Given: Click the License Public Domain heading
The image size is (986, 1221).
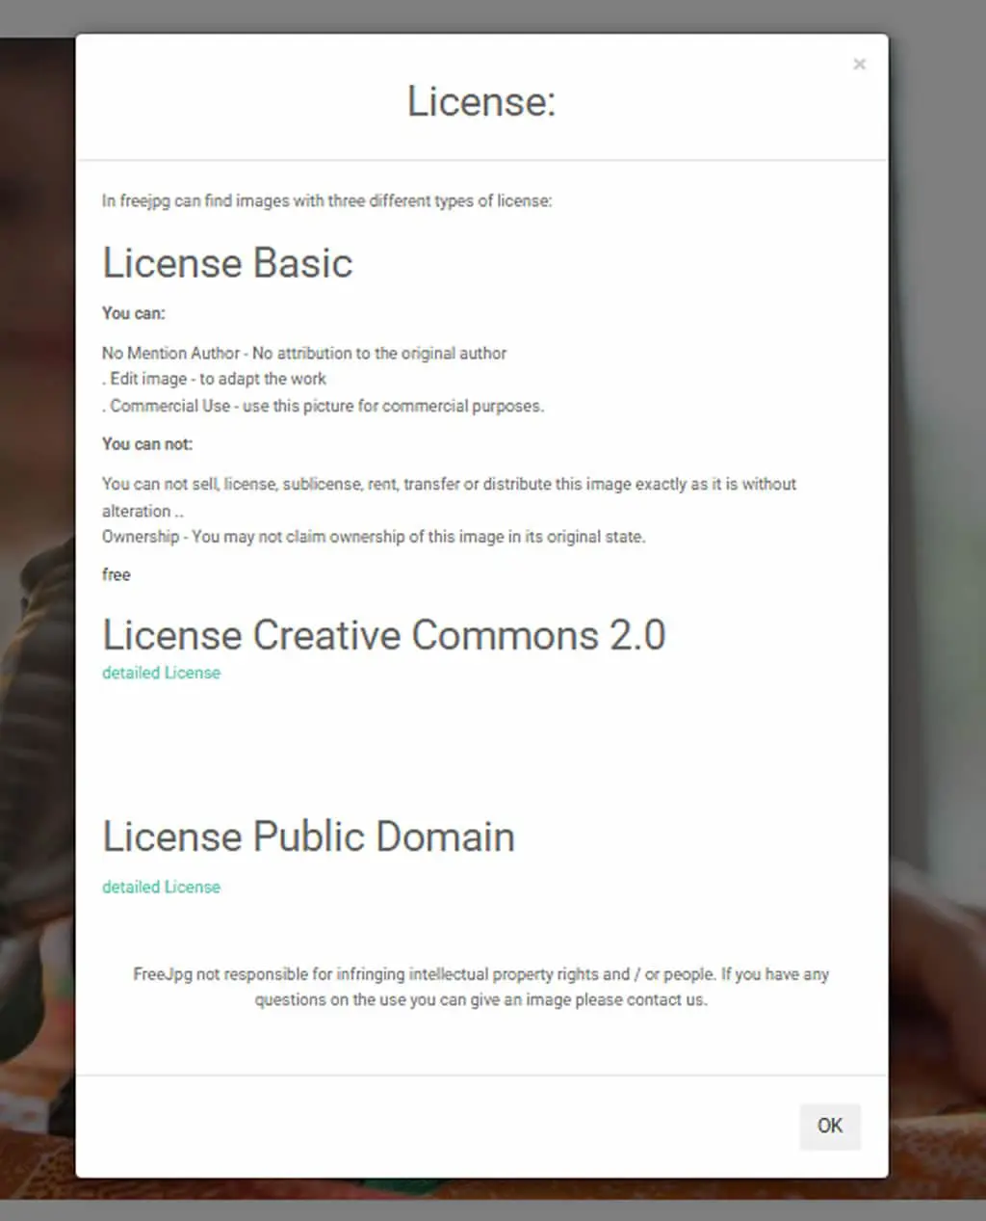Looking at the screenshot, I should [x=308, y=836].
